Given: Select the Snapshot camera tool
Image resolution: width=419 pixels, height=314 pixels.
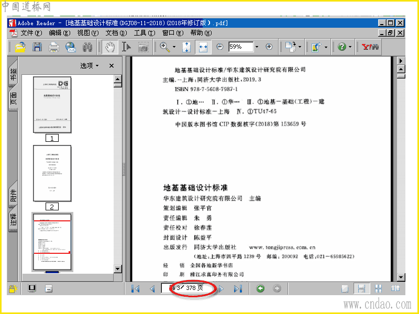Looking at the screenshot, I should tap(143, 47).
